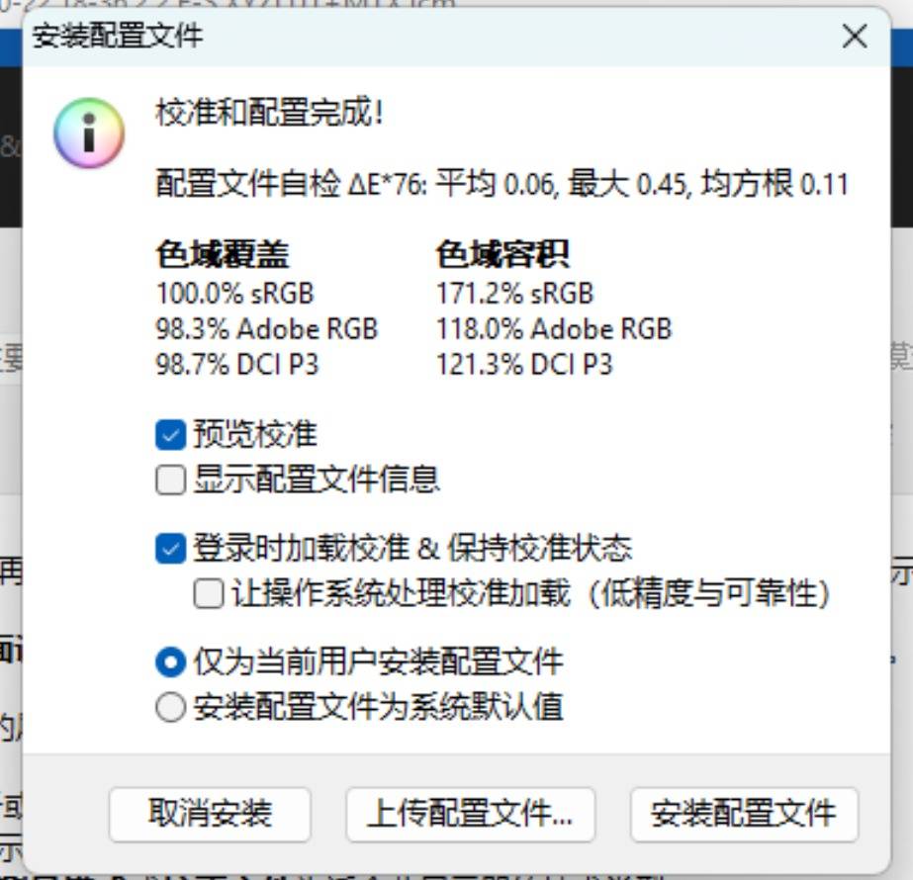The height and width of the screenshot is (880, 913).
Task: Click the 配置文件自检 ΔE*76 result line
Action: pos(502,184)
